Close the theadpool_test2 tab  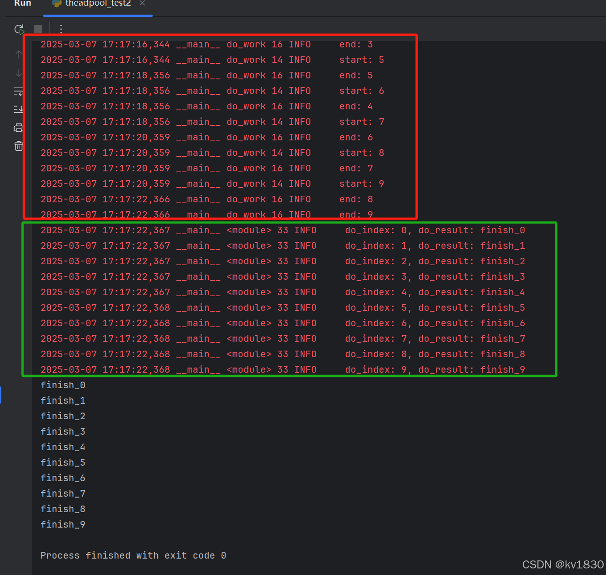point(142,3)
